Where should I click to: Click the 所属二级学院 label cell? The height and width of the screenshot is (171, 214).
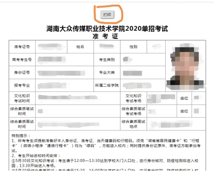click(107, 85)
